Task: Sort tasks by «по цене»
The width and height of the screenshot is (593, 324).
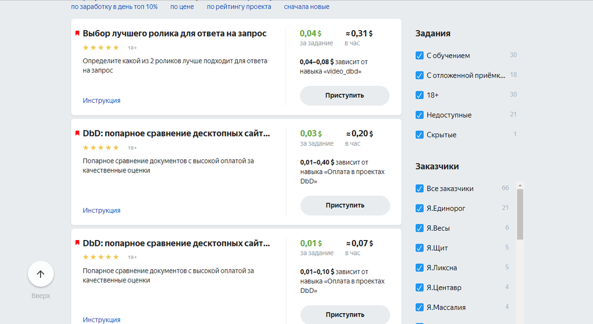Action: click(x=182, y=7)
